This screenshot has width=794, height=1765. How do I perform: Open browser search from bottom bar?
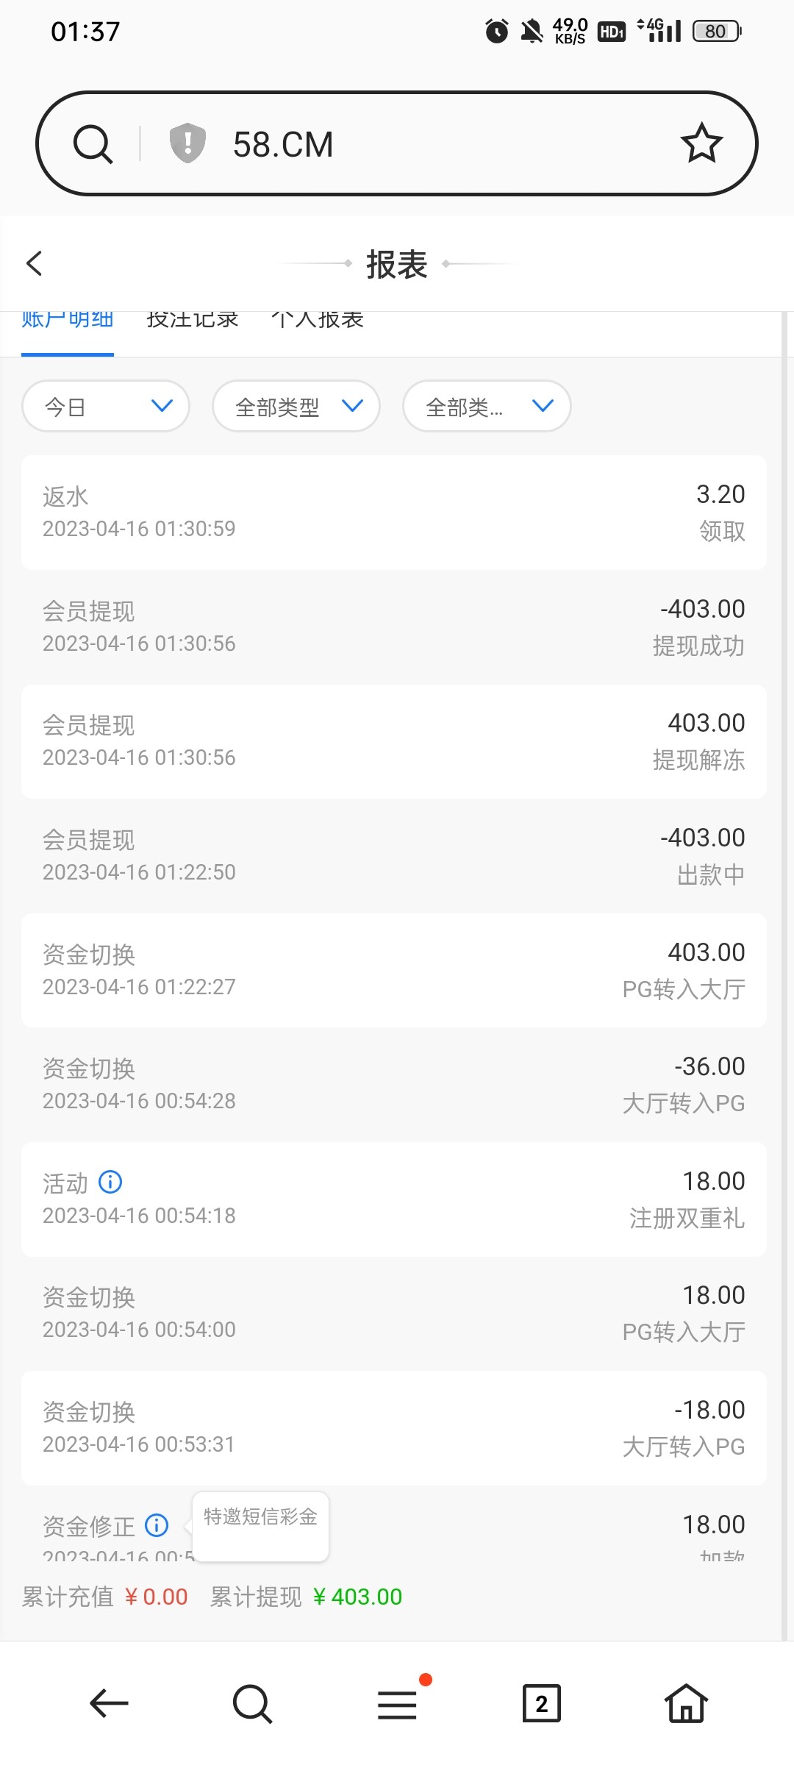click(252, 1703)
